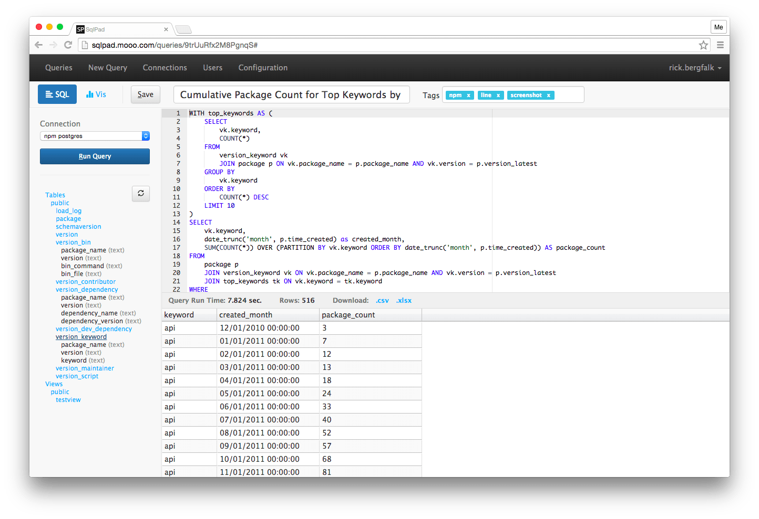
Task: Click the 06/01/2011 00:00:00 date cell
Action: pyautogui.click(x=268, y=407)
